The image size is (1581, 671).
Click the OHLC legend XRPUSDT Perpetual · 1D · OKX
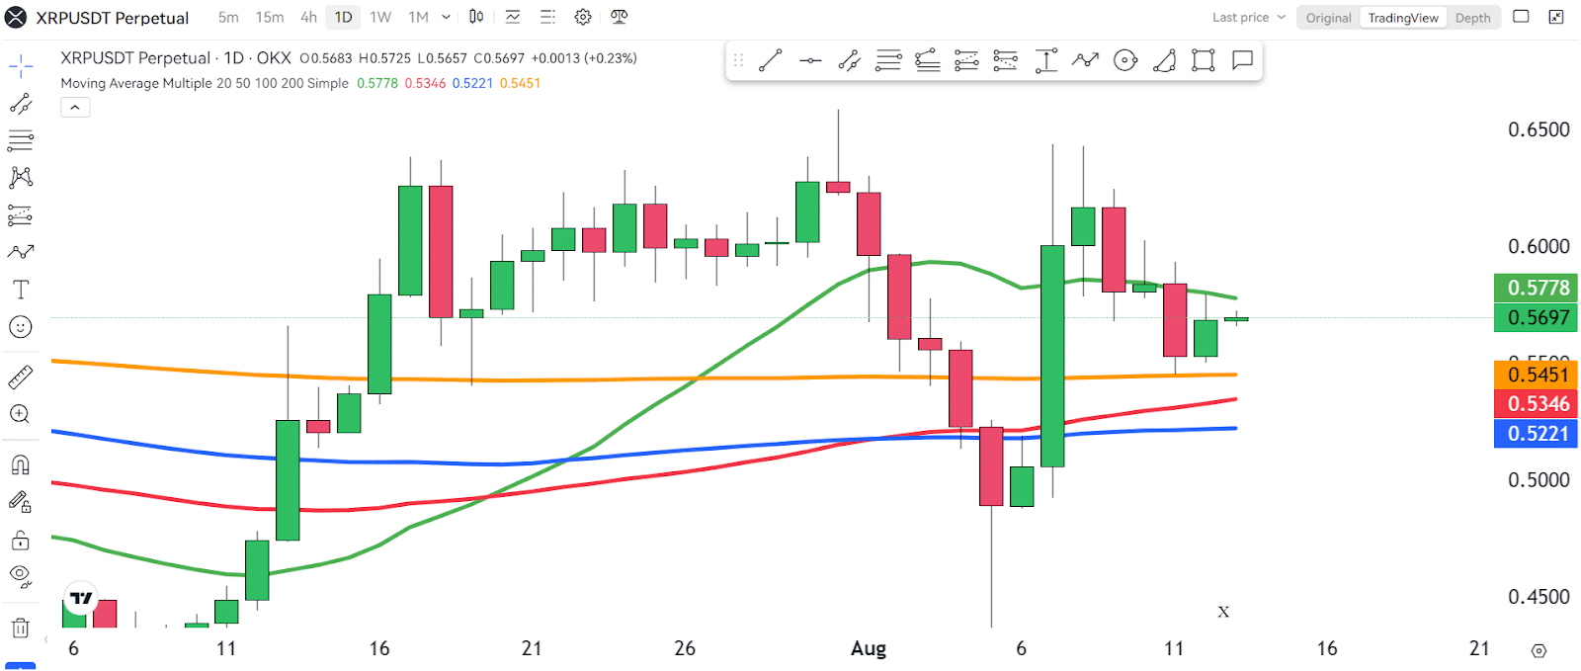tap(176, 58)
